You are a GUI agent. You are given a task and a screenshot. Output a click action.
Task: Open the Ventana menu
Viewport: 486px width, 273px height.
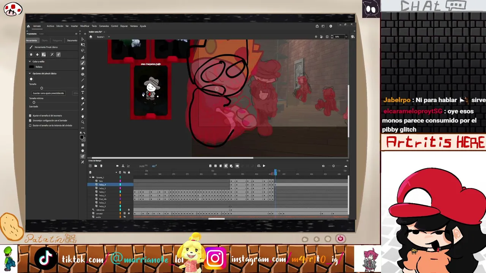134,26
